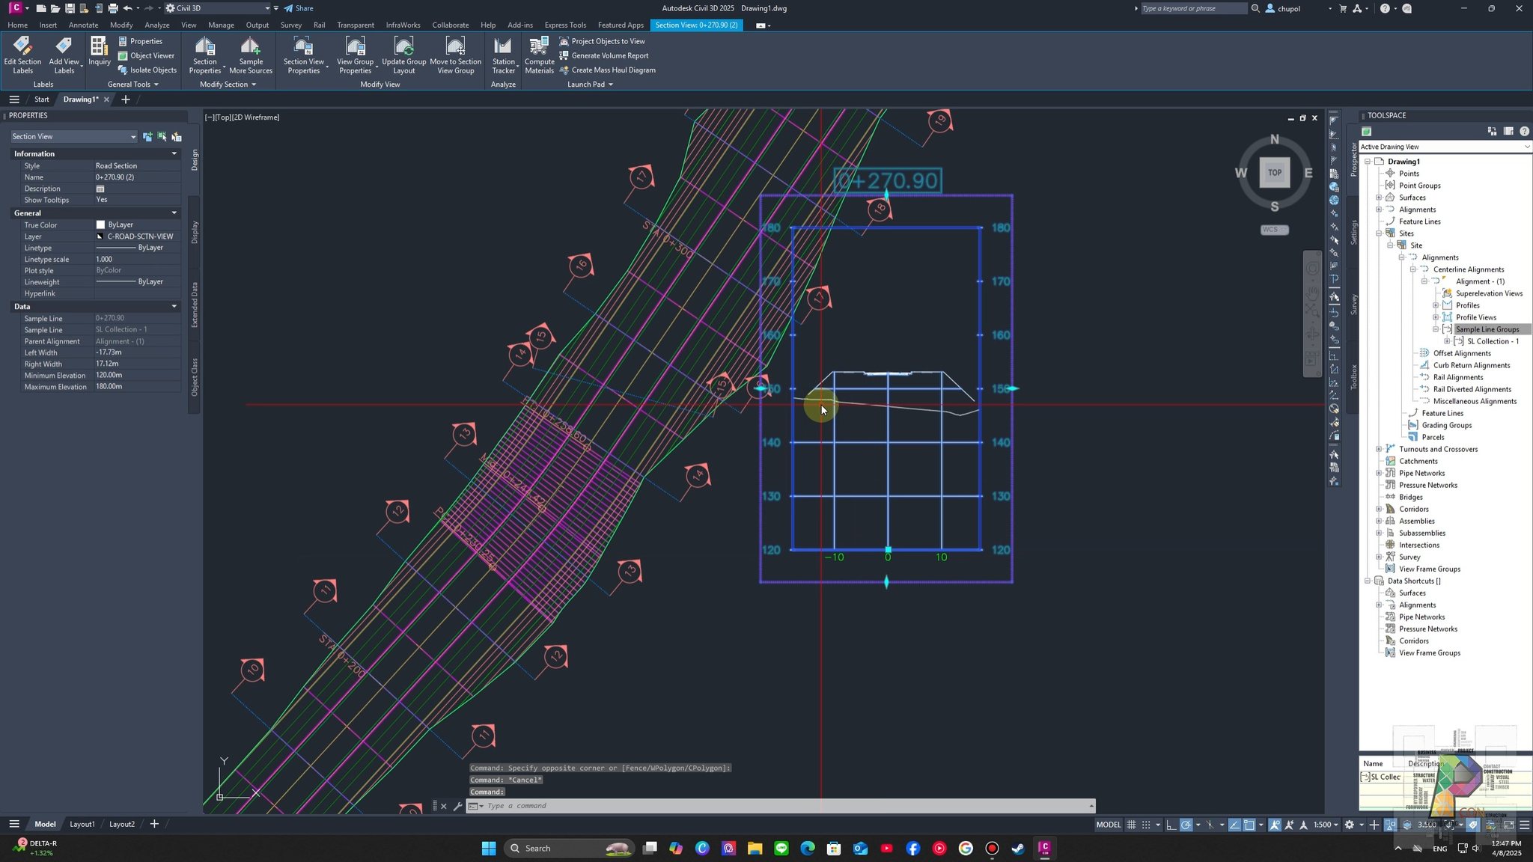1533x862 pixels.
Task: Toggle MODEL space button in status bar
Action: click(x=1109, y=825)
